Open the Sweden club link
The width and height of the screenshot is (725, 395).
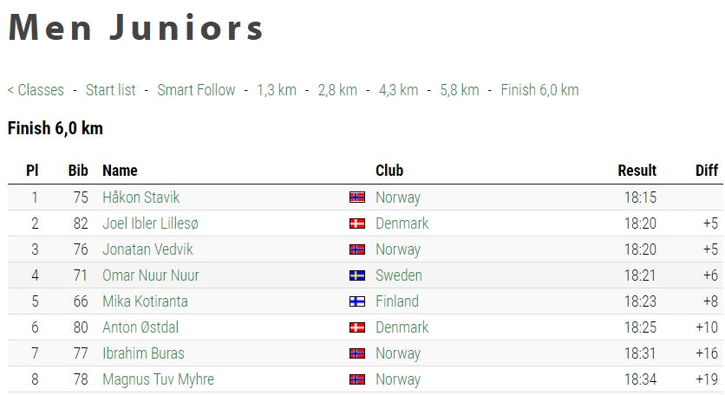pos(399,275)
